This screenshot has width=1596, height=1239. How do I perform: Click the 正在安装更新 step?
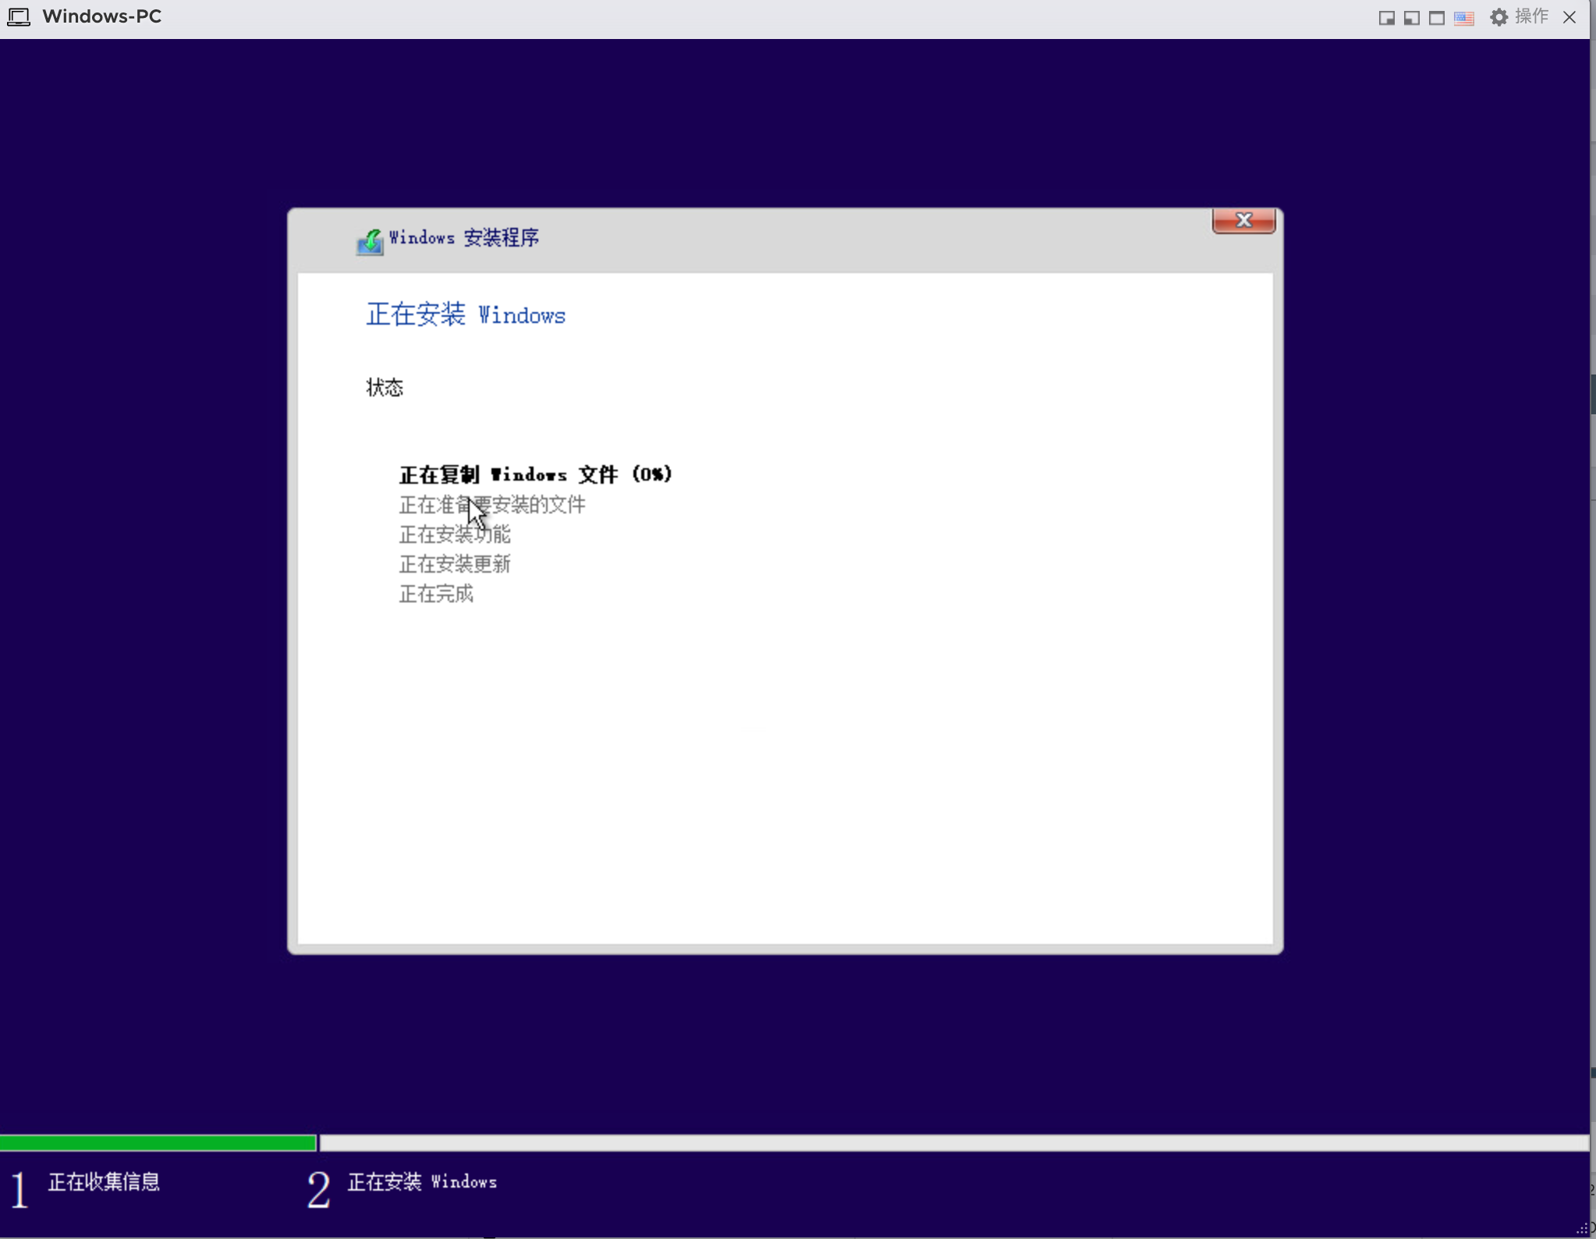click(x=455, y=564)
